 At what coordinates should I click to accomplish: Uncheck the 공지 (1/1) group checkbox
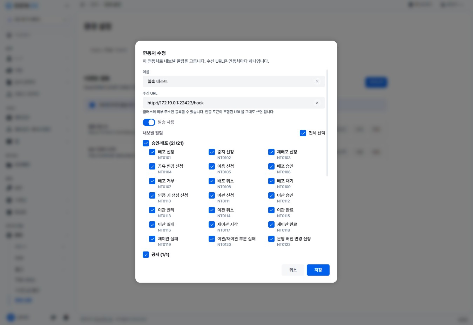pos(146,255)
